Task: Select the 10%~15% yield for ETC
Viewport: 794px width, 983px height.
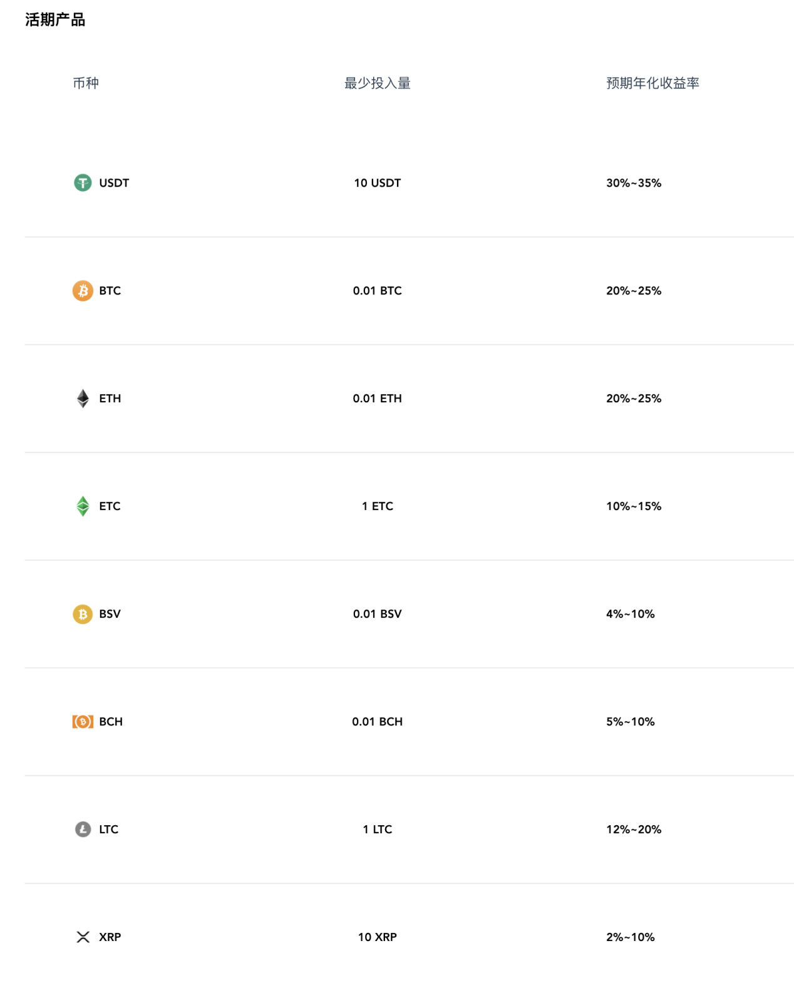Action: pos(634,506)
